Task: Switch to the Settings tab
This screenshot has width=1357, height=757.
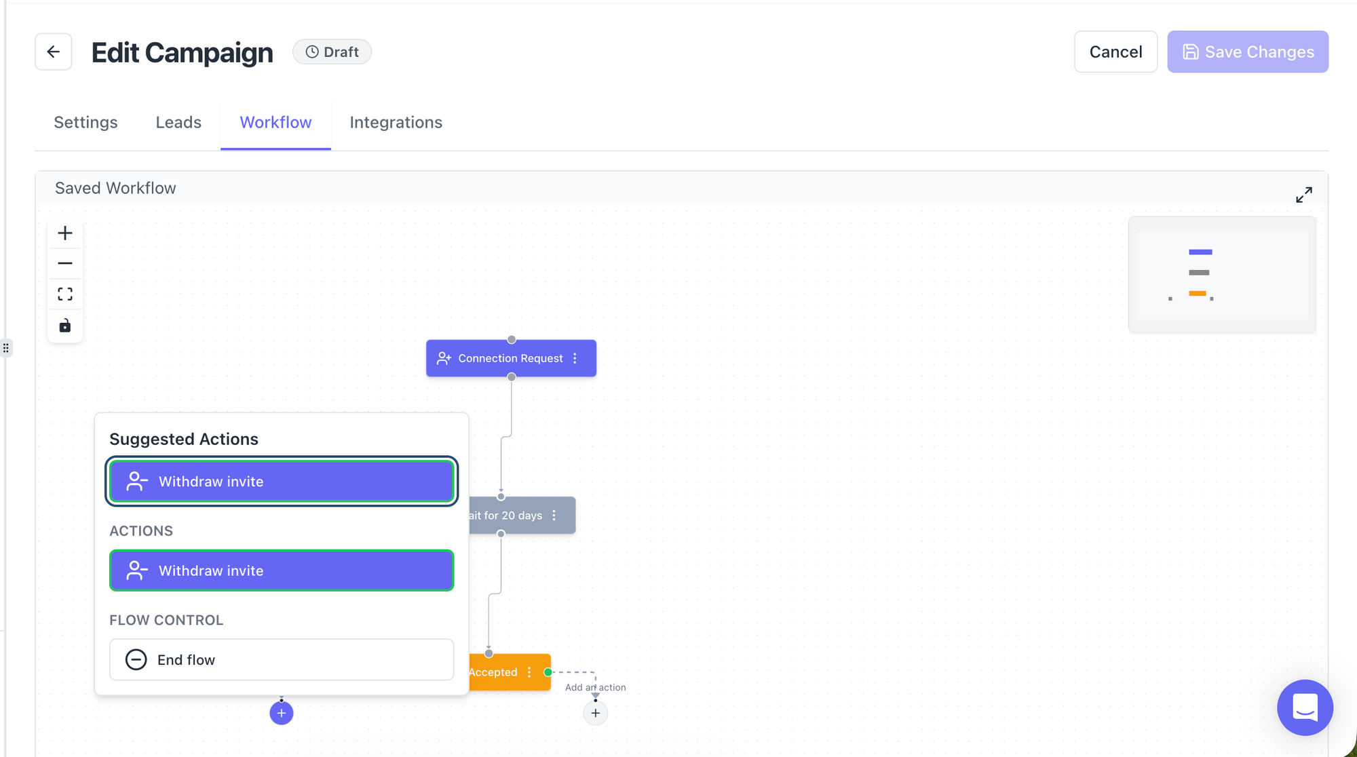Action: (85, 122)
